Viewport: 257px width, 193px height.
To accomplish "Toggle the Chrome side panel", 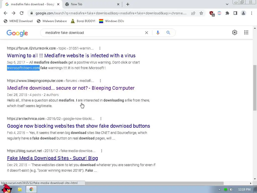I will (x=235, y=13).
